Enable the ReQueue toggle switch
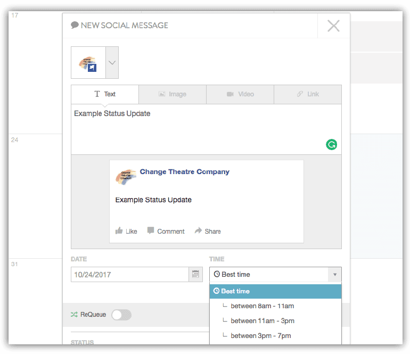Screen dimensions: 410x354 coord(121,315)
